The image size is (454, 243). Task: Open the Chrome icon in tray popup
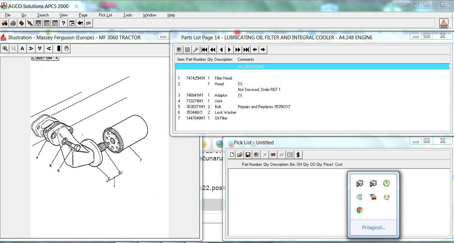coord(360,210)
